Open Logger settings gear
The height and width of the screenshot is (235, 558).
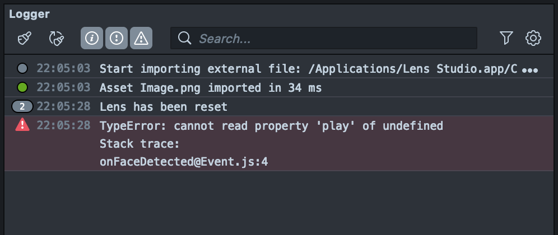[x=533, y=38]
